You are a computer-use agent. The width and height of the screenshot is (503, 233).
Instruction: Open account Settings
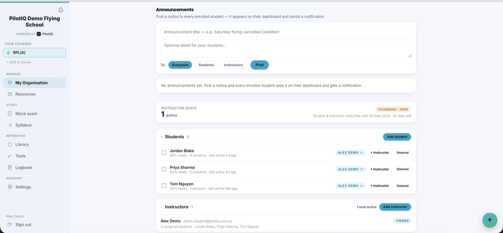[x=34, y=187]
